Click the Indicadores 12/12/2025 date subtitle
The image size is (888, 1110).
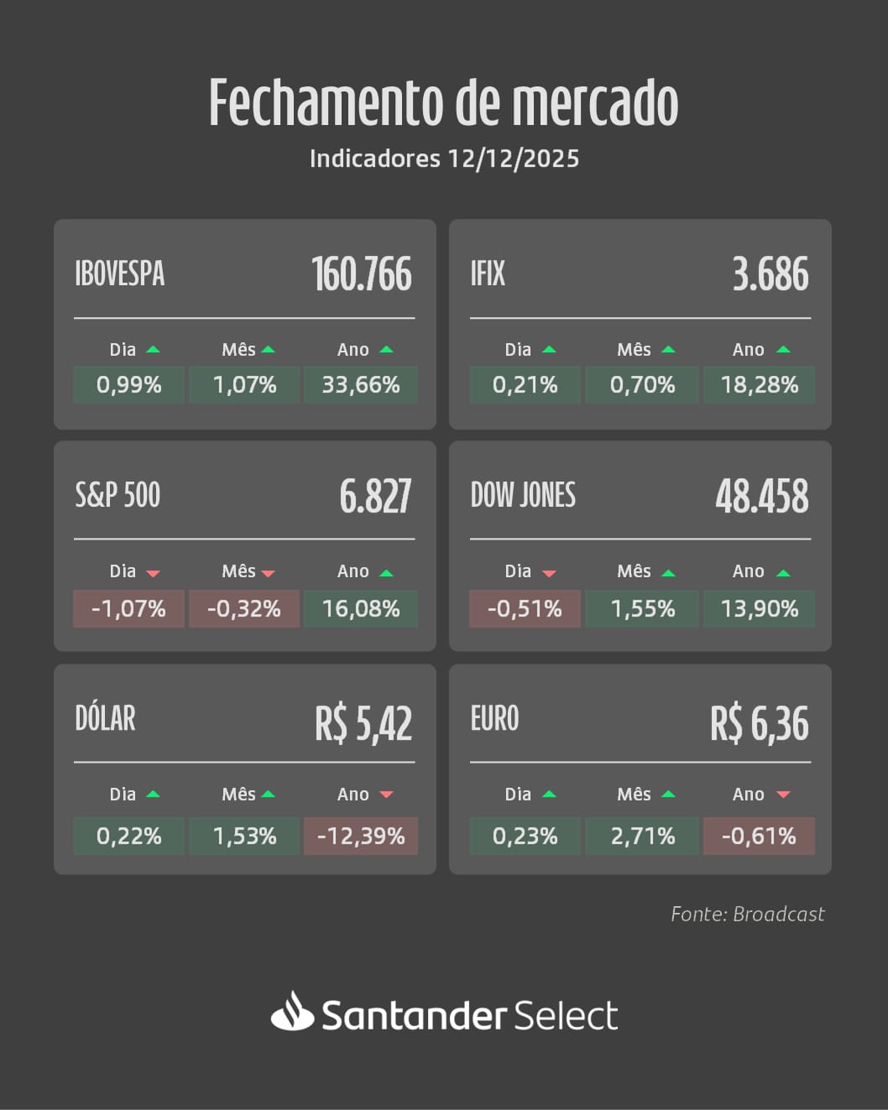point(444,159)
